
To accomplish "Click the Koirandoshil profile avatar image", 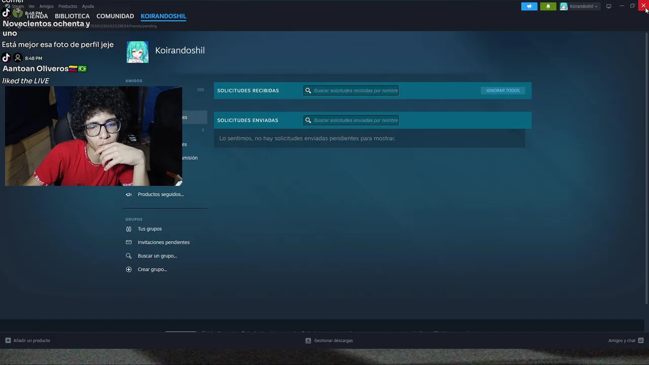I will click(137, 52).
